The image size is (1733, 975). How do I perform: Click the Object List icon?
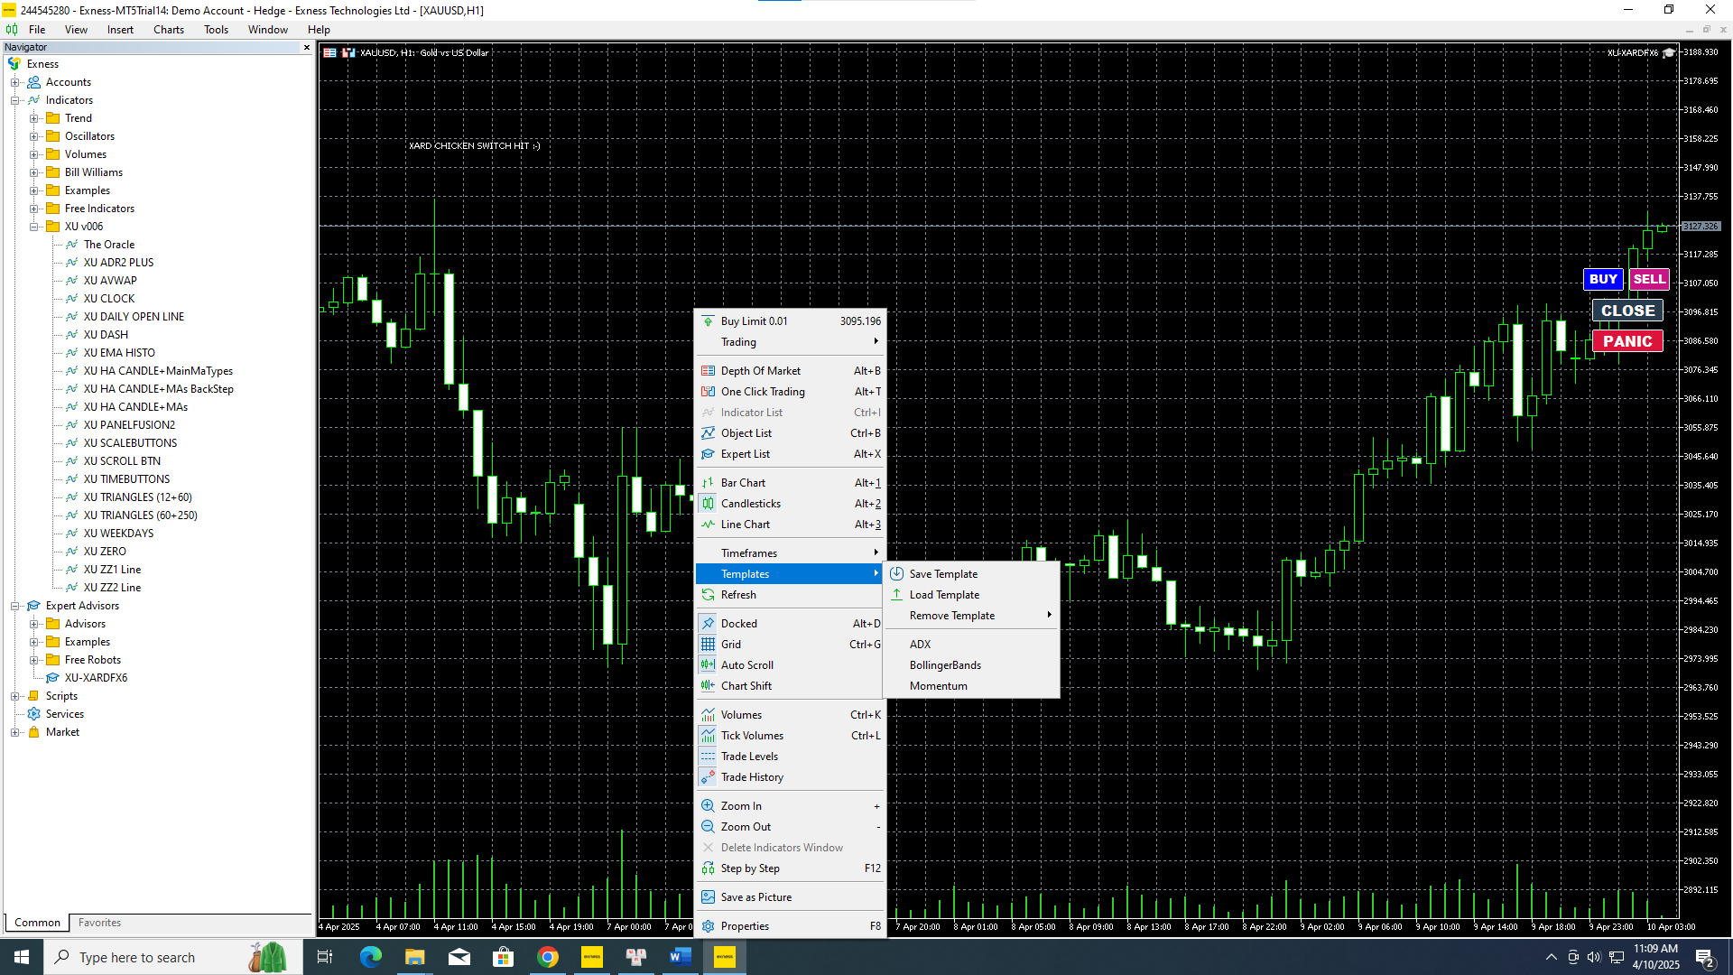click(708, 433)
